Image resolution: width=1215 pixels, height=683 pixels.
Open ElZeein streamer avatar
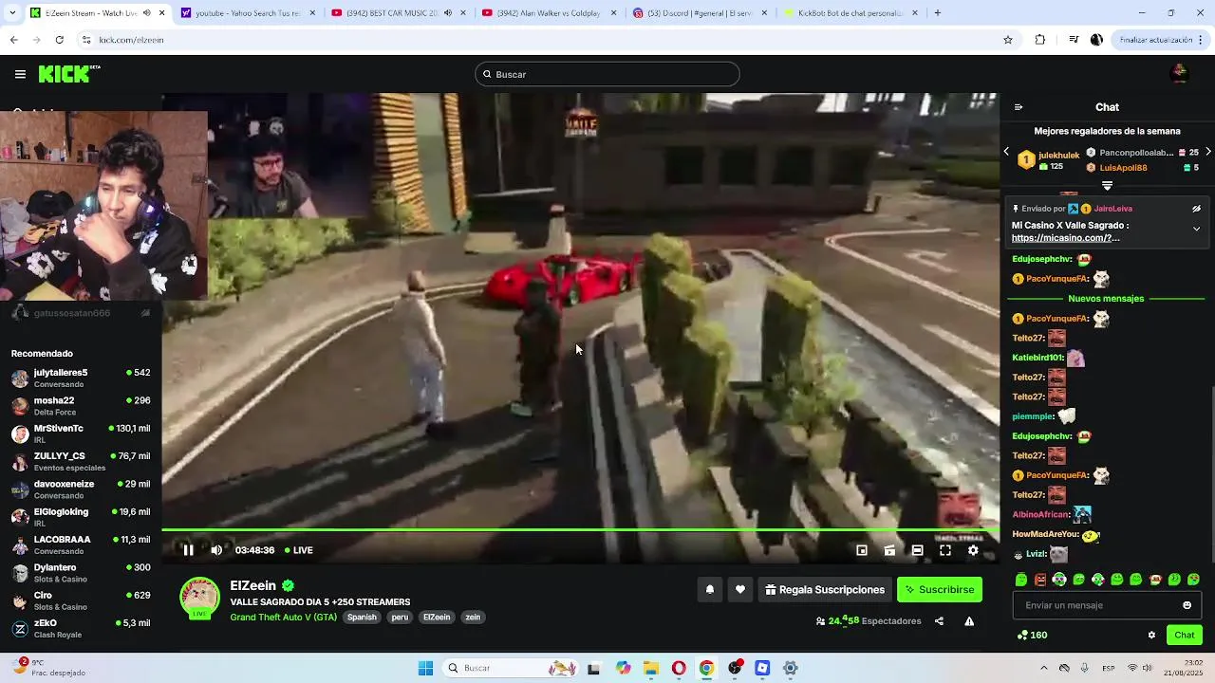click(x=199, y=598)
